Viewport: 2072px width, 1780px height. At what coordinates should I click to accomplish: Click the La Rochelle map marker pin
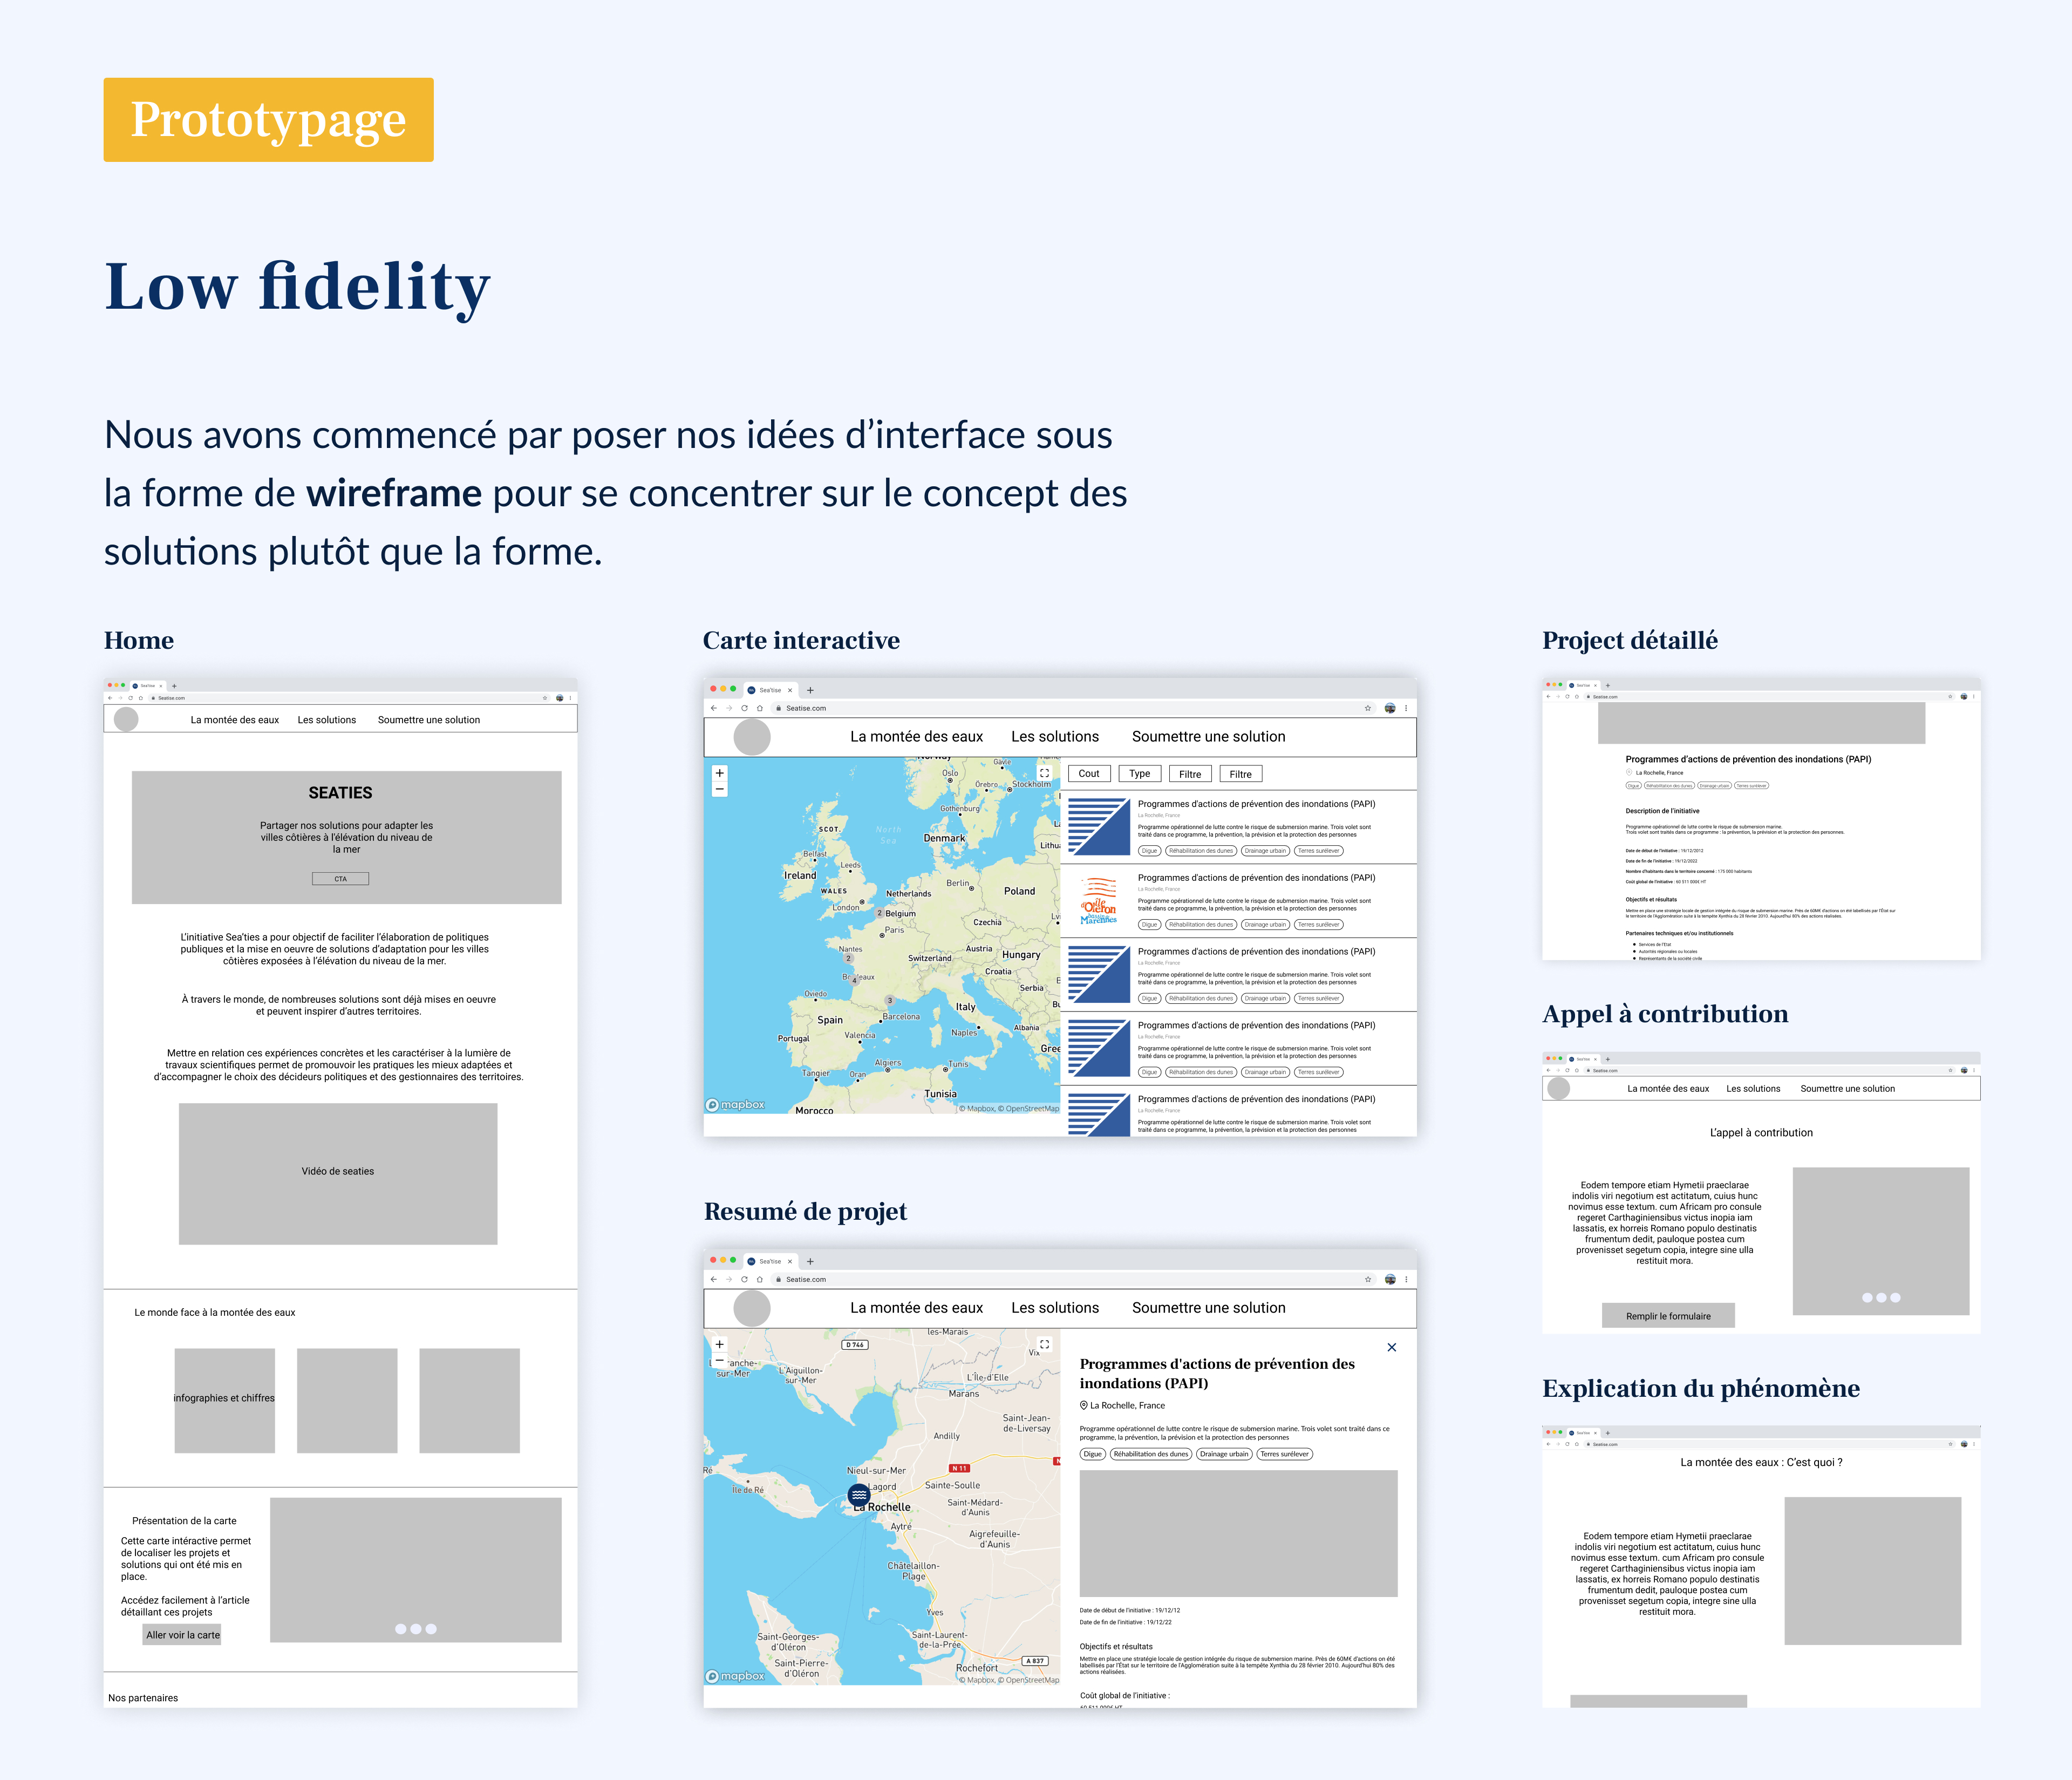(859, 1495)
